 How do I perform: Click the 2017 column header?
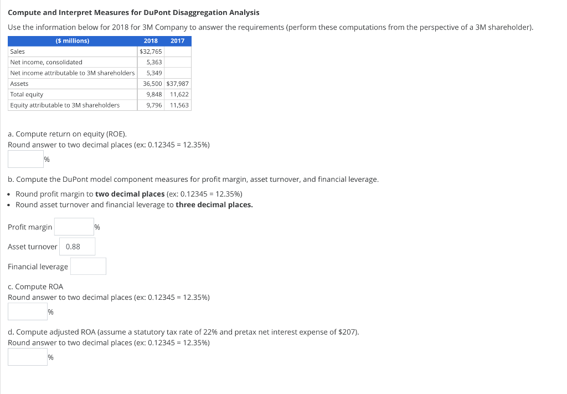coord(178,40)
